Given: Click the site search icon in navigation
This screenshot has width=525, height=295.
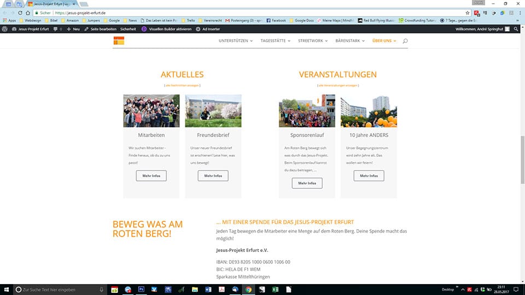Looking at the screenshot, I should [x=405, y=41].
